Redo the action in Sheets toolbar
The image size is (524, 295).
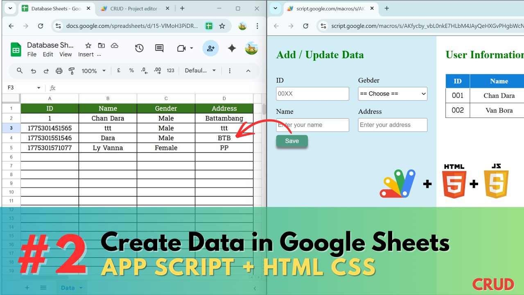click(46, 70)
